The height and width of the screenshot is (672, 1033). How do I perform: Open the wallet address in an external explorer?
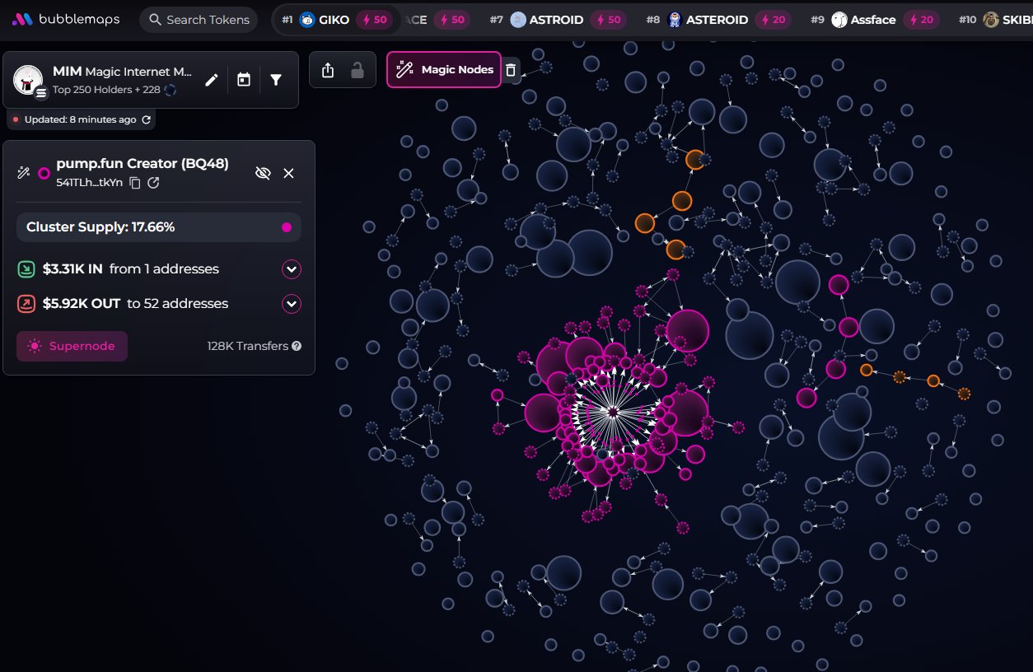coord(153,183)
